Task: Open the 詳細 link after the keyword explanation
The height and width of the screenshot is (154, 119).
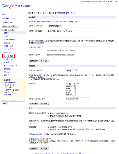Action: tap(42, 43)
